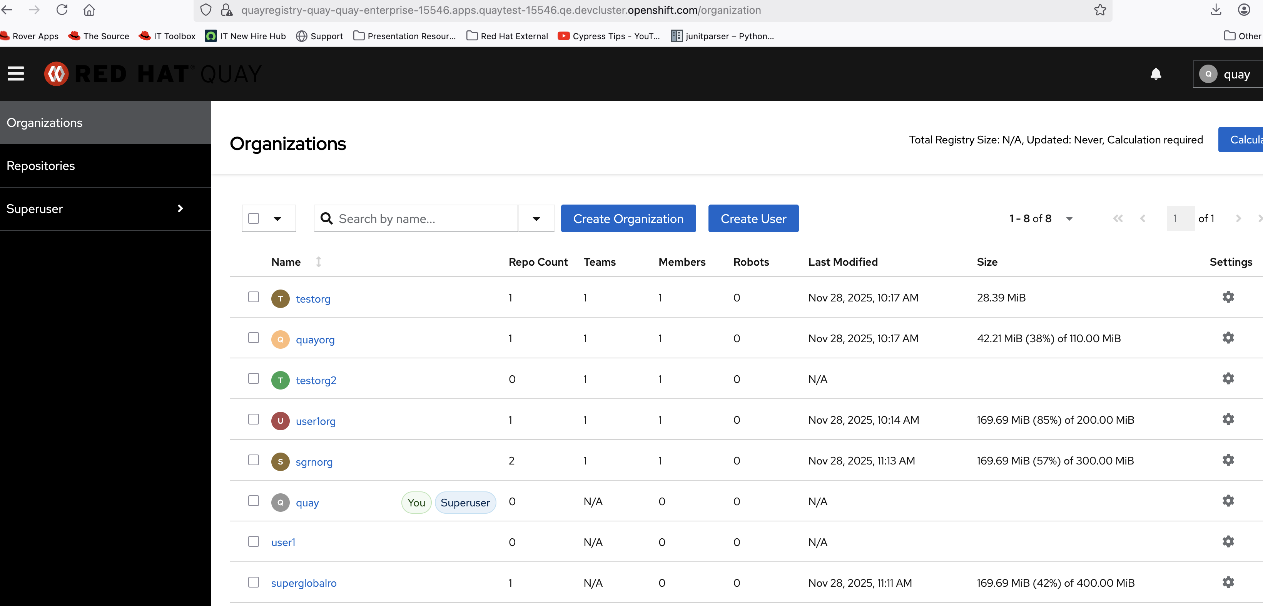1263x606 pixels.
Task: Open Repositories in the sidebar
Action: pyautogui.click(x=41, y=166)
